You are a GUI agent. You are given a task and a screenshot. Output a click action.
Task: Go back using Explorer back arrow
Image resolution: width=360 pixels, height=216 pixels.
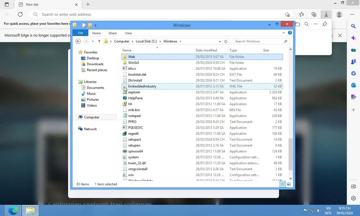coord(78,41)
